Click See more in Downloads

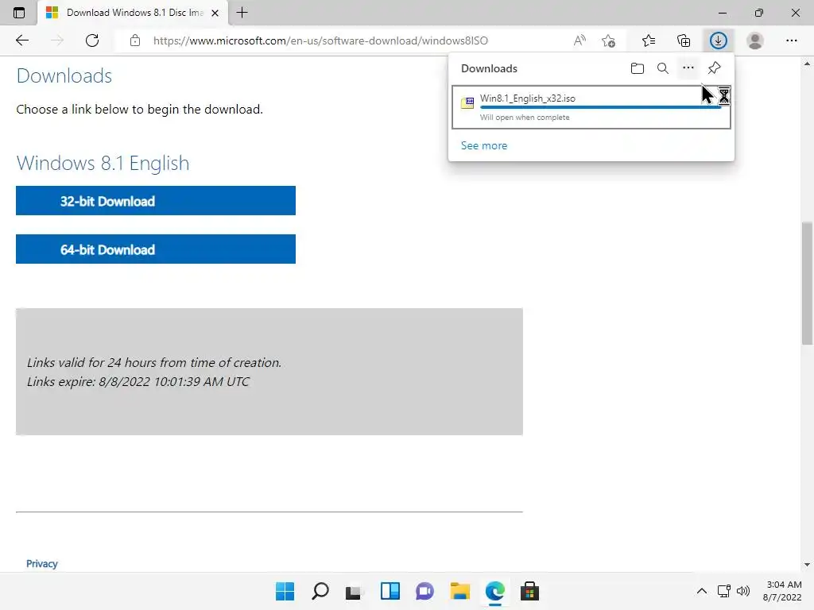click(x=484, y=146)
